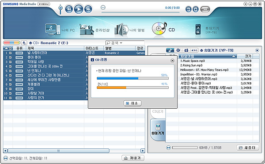This screenshot has height=164, width=265.
Task: Select file 2.Rising Sun.mp3
Action: pyautogui.click(x=191, y=65)
